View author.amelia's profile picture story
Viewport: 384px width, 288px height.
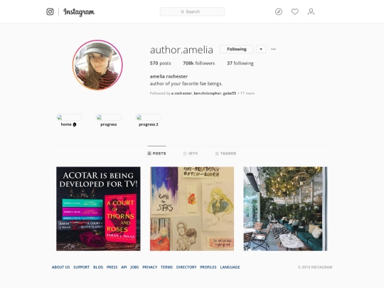click(97, 65)
